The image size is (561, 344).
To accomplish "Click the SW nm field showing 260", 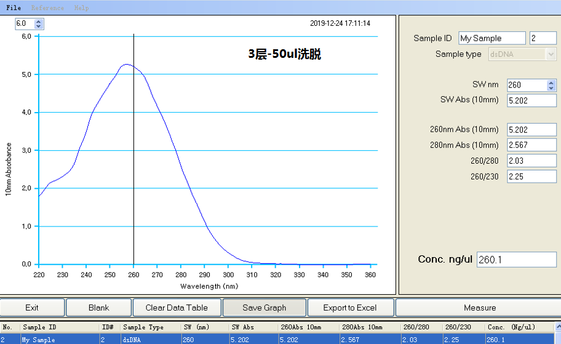I will (527, 85).
